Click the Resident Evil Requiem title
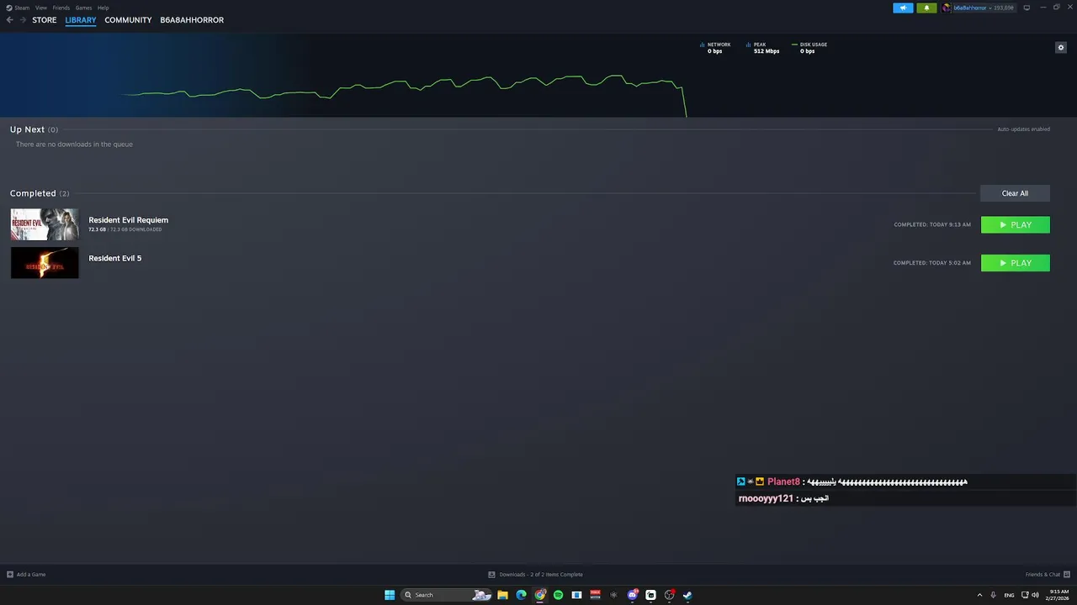 point(129,220)
